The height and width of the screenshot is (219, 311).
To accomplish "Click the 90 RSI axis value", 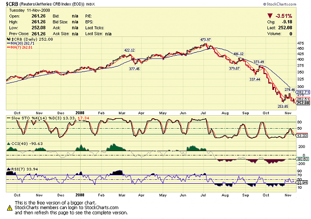I will pos(300,171).
